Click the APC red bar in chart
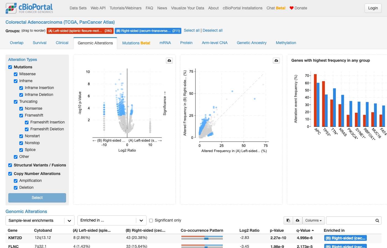387x248 pixels. (315, 100)
